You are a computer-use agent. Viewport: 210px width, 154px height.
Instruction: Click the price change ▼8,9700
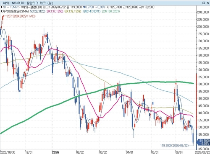pos(89,7)
